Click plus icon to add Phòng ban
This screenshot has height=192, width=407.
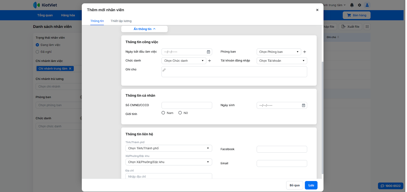[x=304, y=52]
